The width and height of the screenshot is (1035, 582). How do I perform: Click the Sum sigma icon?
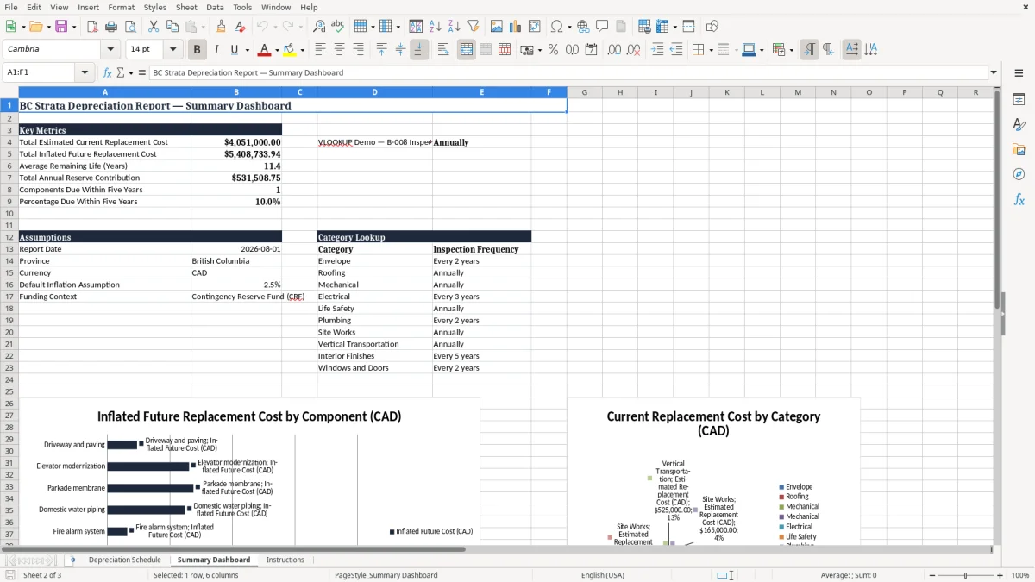[121, 72]
